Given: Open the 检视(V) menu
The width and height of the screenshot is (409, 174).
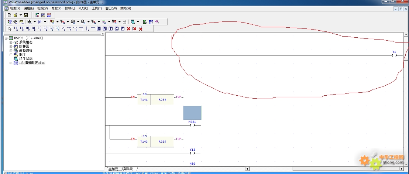Looking at the screenshot, I should click(42, 8).
